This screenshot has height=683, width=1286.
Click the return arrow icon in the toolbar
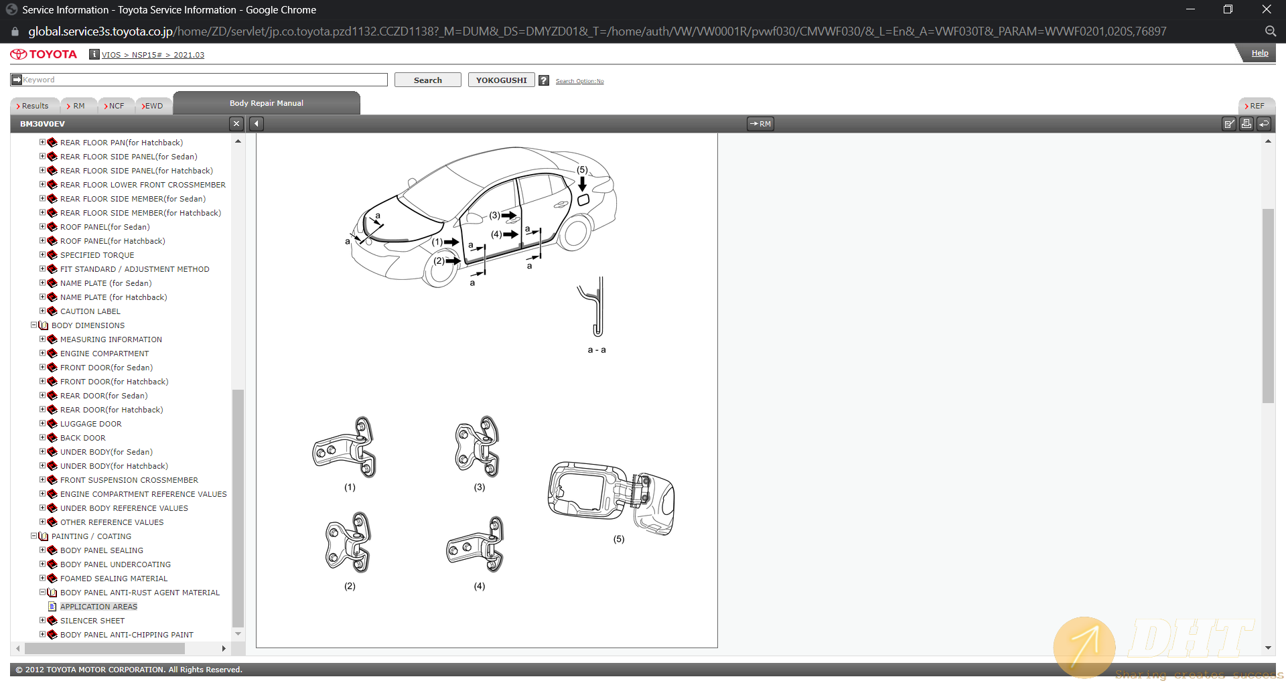(x=1264, y=124)
